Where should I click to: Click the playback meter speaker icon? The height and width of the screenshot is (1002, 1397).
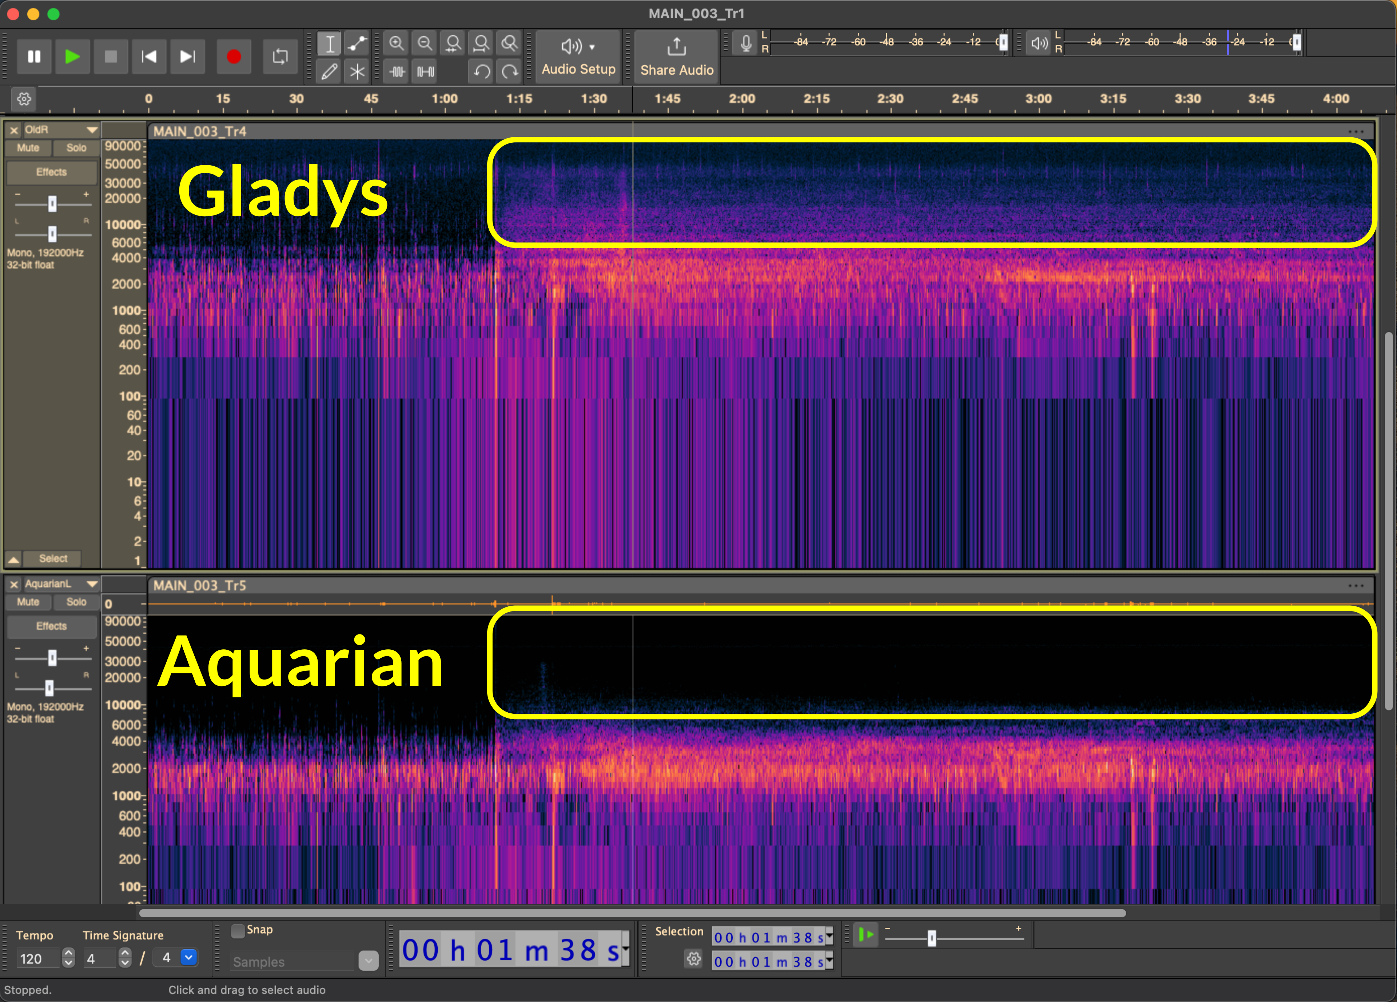click(x=1039, y=44)
